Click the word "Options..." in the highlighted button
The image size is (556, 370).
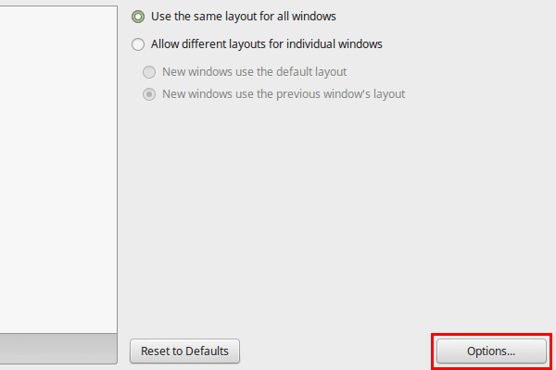coord(491,351)
